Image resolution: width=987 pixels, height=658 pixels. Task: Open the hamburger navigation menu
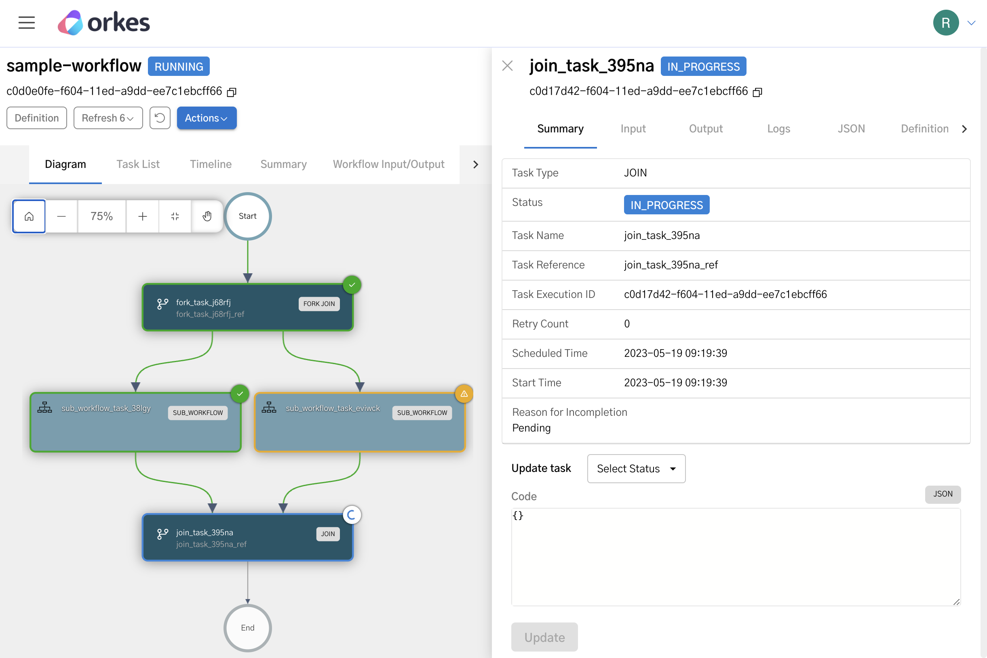coord(26,22)
